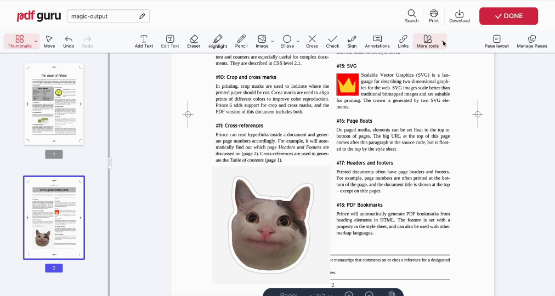
Task: Click the '#16: Page floats' heading
Action: (354, 121)
